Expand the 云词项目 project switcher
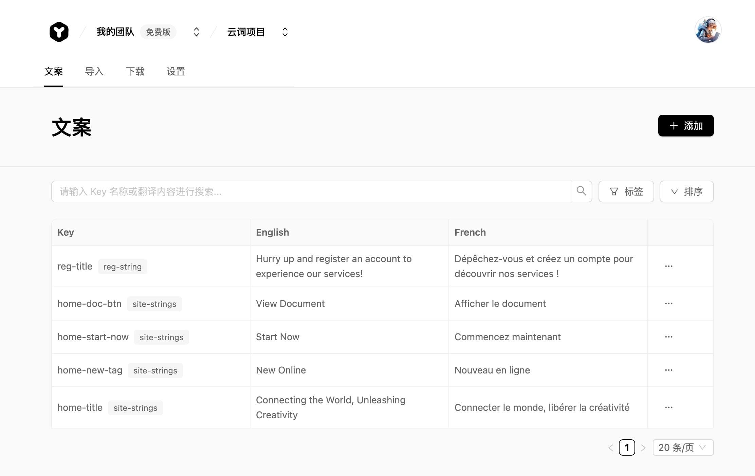 [284, 31]
